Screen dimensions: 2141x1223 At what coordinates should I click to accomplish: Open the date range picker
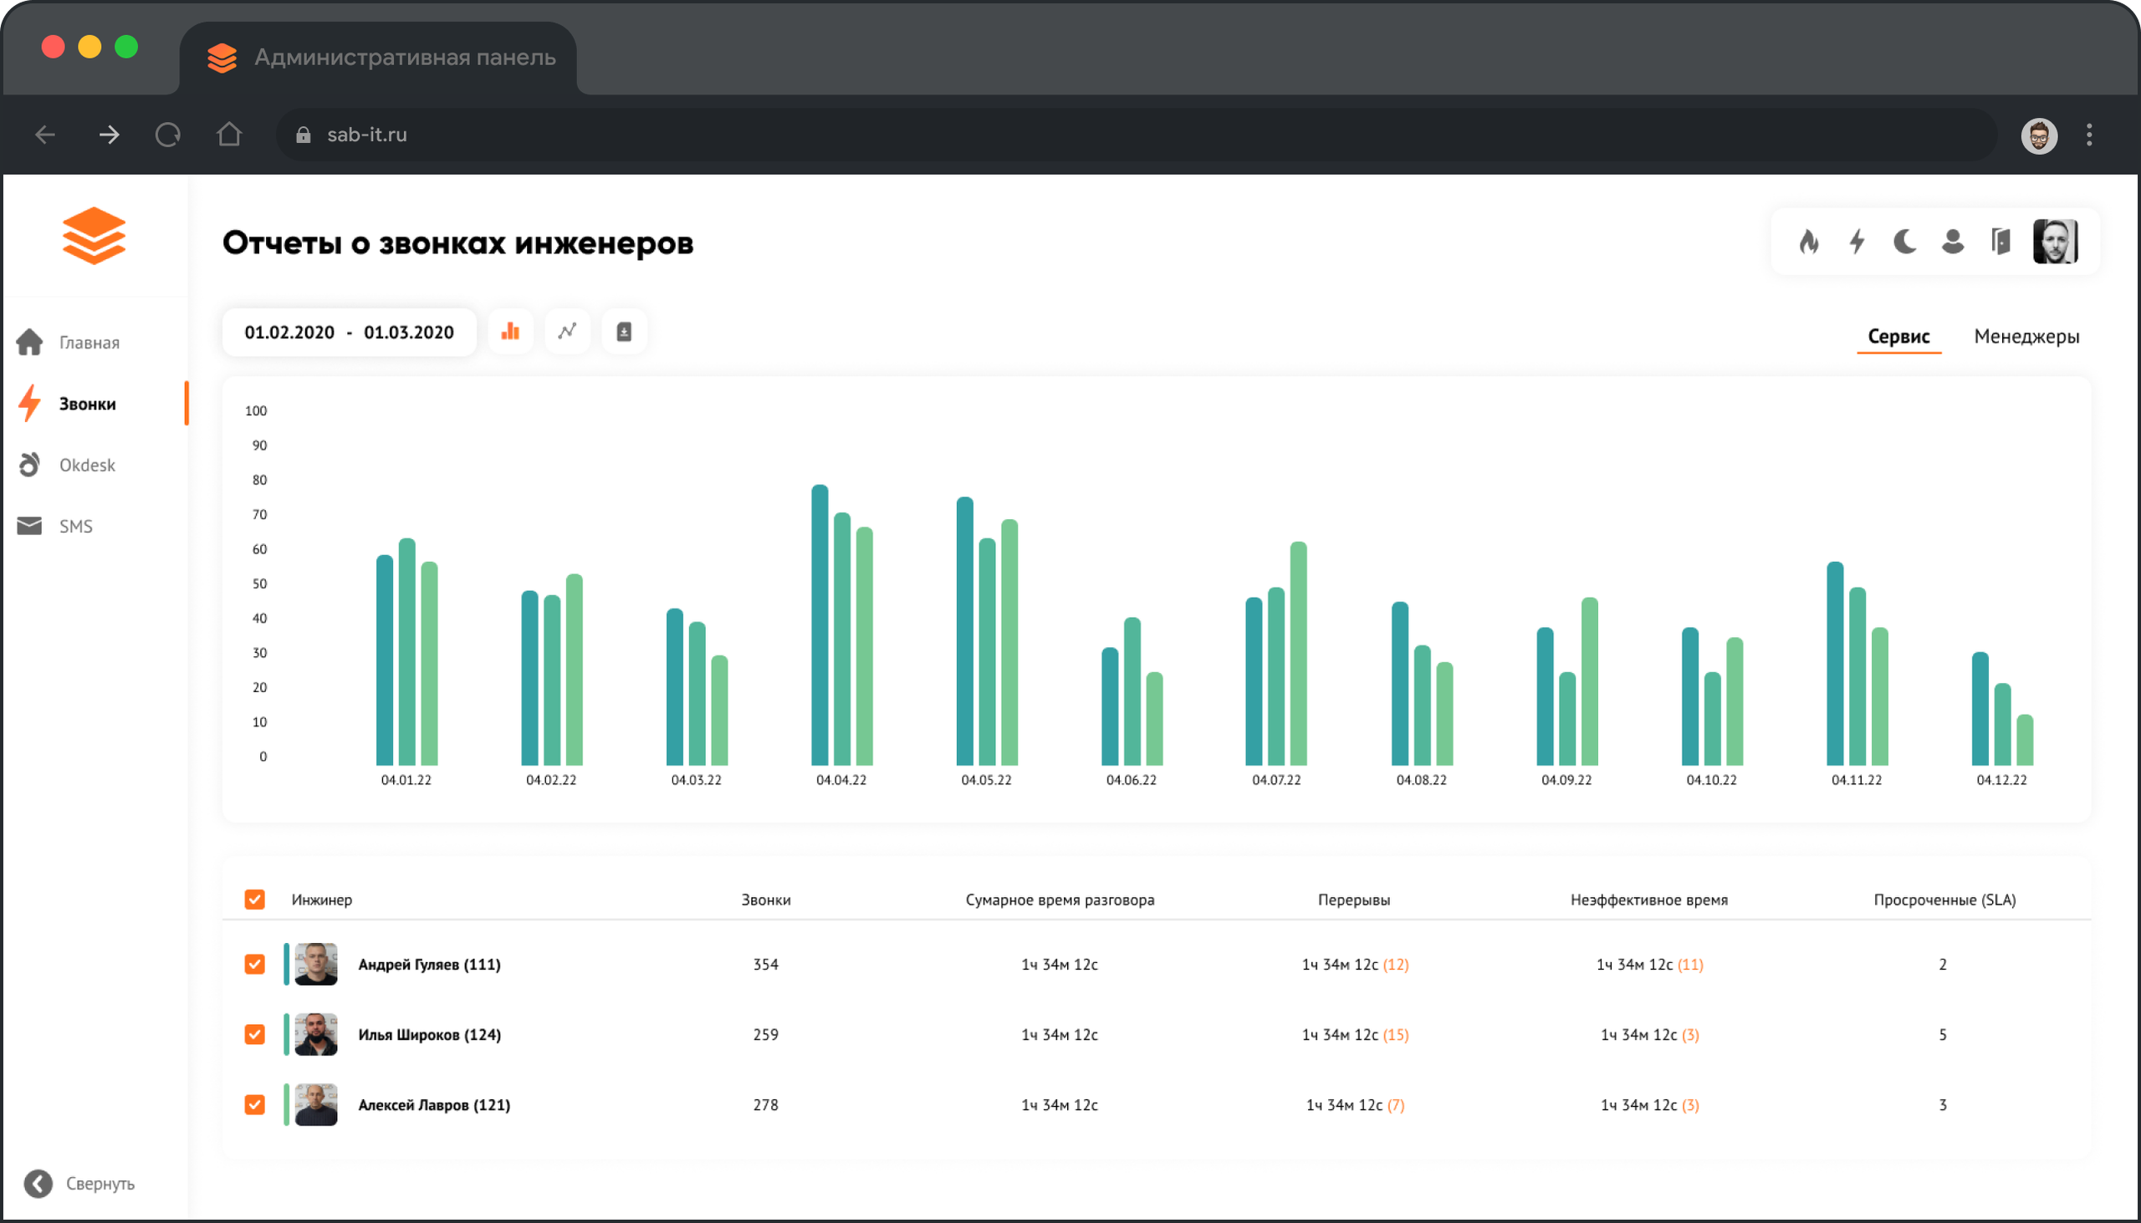point(349,333)
